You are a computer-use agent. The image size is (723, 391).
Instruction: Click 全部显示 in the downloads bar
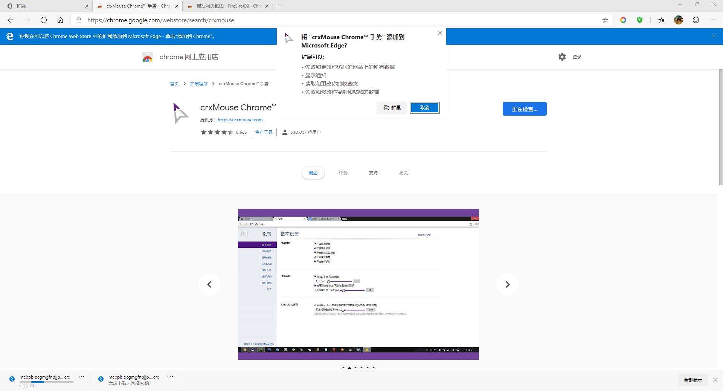(693, 380)
